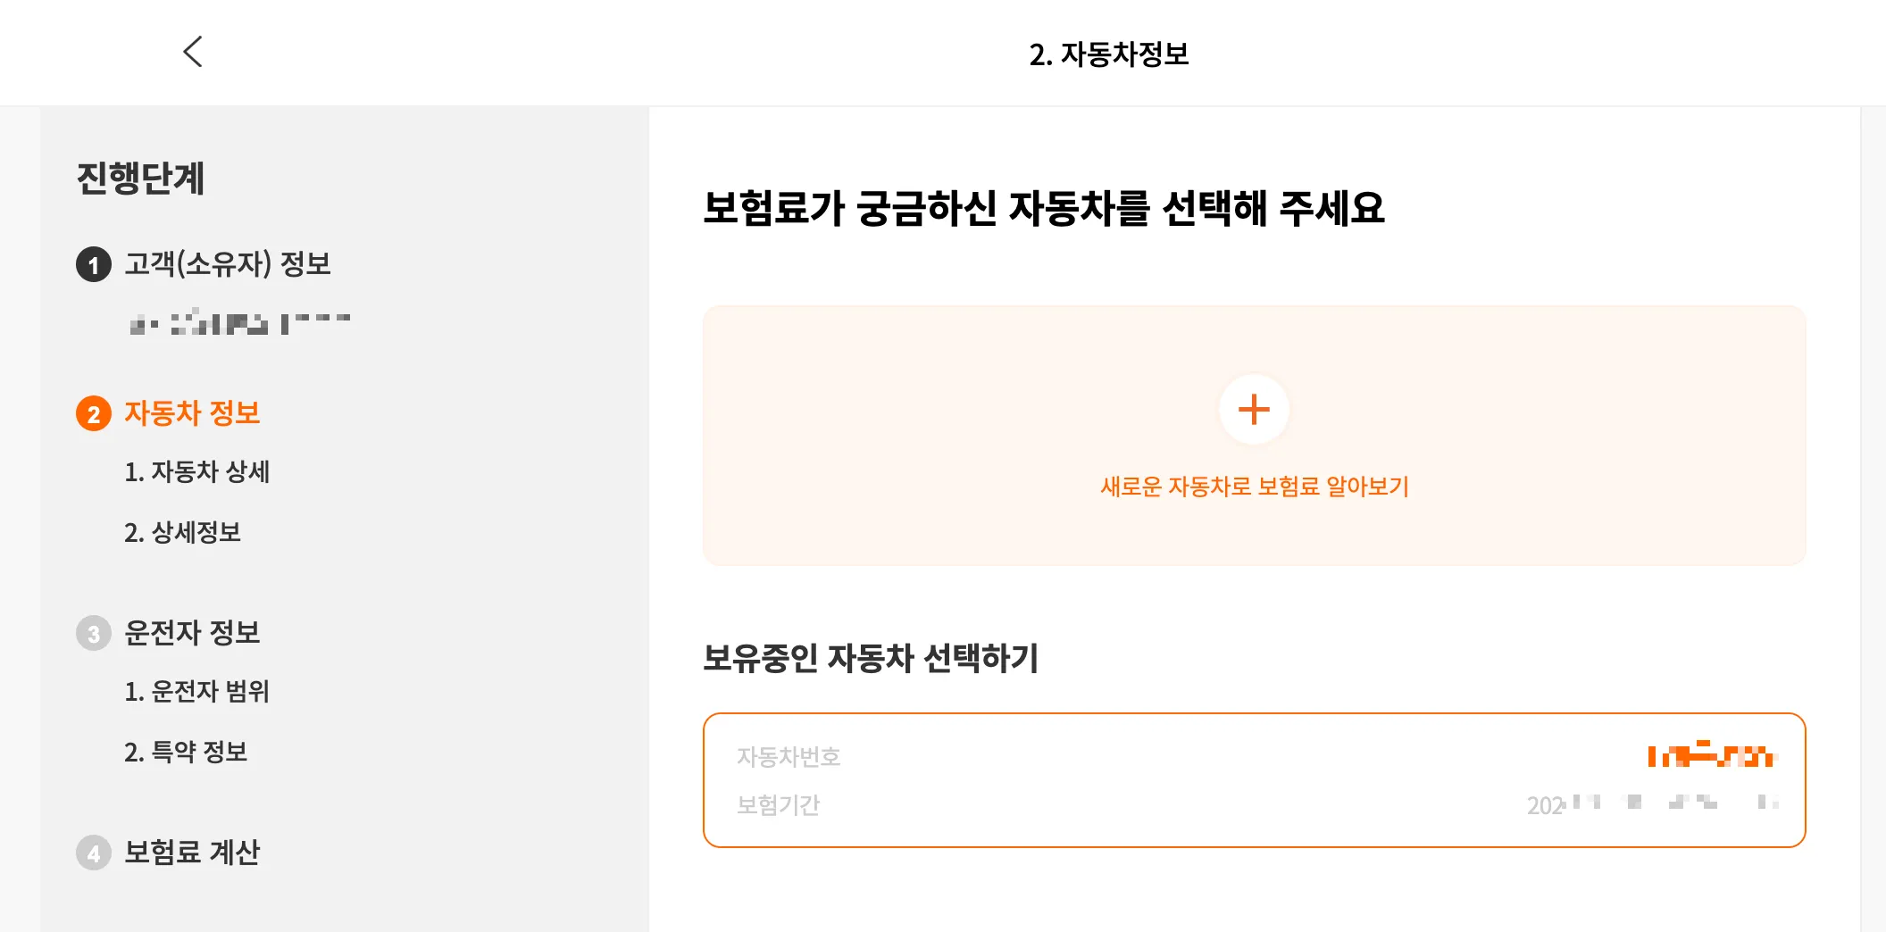Click the 자동차 정보 step in the sidebar

(x=192, y=412)
